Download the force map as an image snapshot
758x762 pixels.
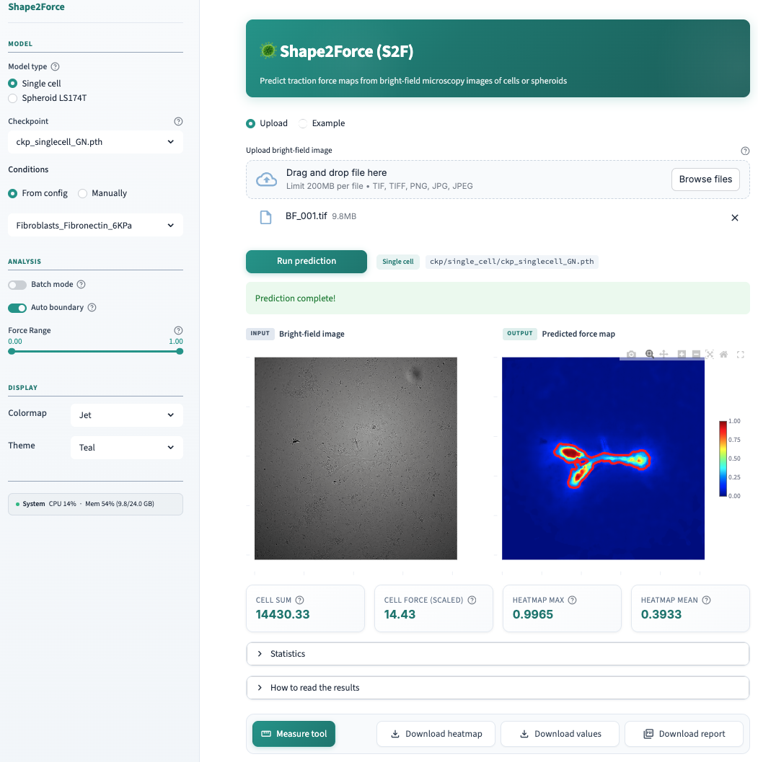tap(631, 354)
